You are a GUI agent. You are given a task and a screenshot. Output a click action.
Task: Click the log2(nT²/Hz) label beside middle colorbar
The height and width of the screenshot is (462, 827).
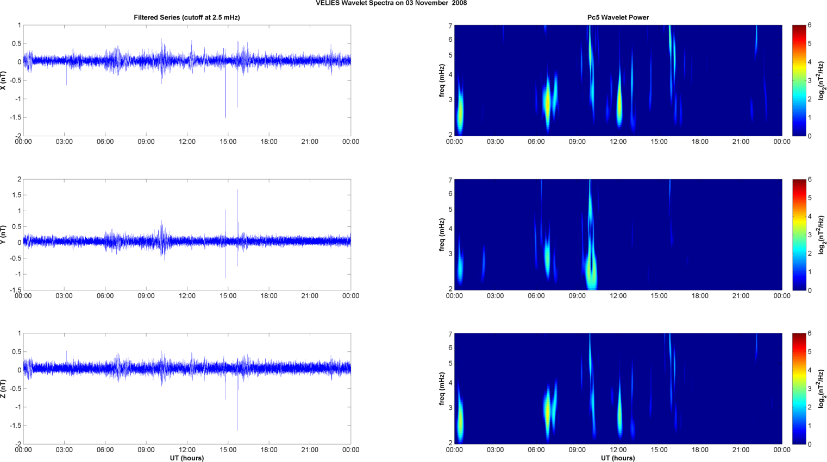tap(822, 235)
